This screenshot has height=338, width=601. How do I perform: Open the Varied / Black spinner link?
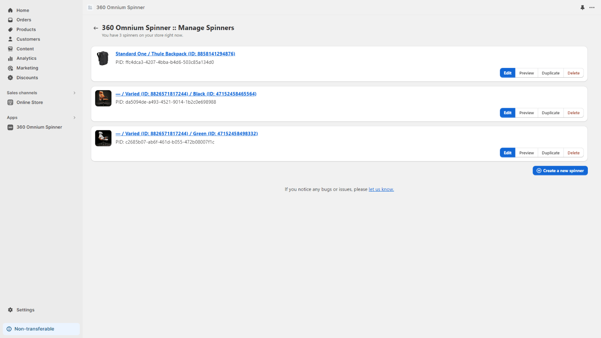click(x=186, y=94)
